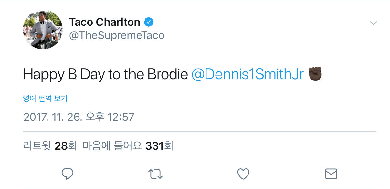Click the 영어 번역 보기 translate link
The width and height of the screenshot is (390, 189).
point(45,99)
